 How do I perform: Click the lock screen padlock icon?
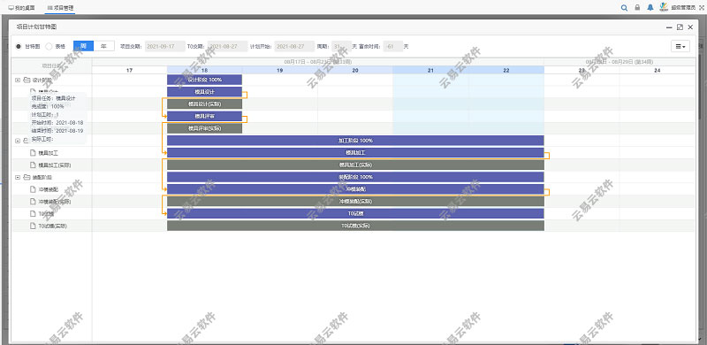point(637,8)
